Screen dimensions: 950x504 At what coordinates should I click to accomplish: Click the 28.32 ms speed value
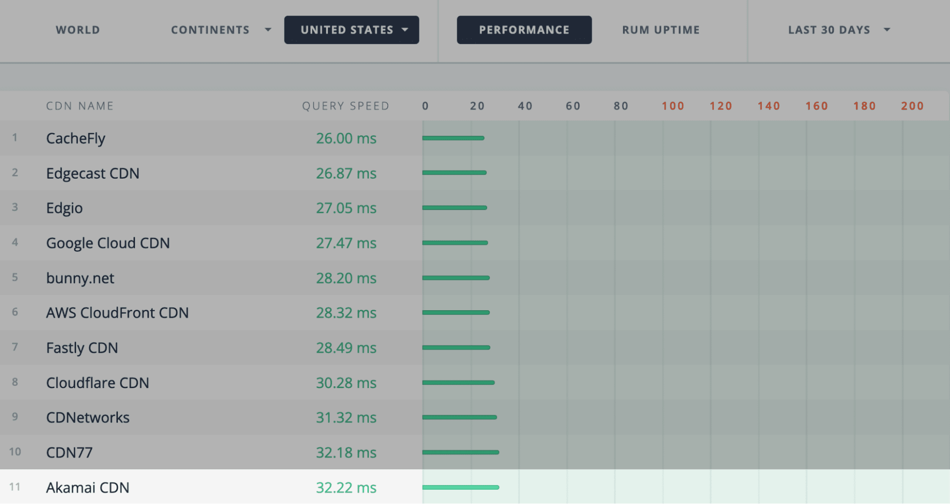[346, 313]
